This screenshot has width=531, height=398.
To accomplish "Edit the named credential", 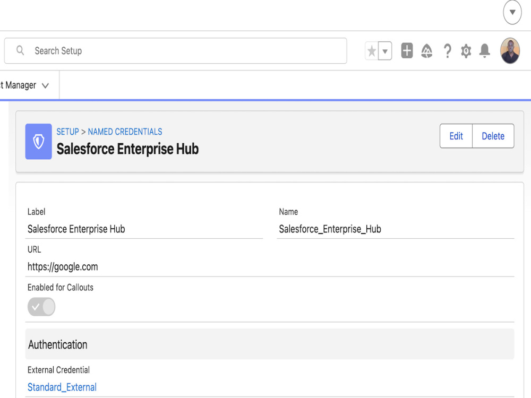I will coord(456,136).
